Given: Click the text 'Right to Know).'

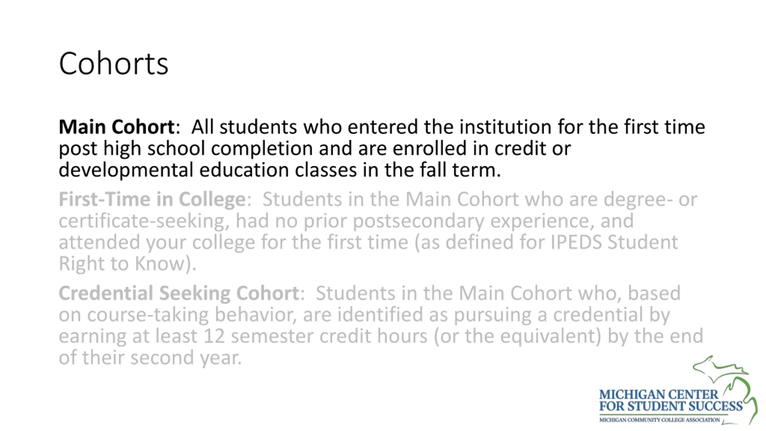Looking at the screenshot, I should [x=127, y=264].
